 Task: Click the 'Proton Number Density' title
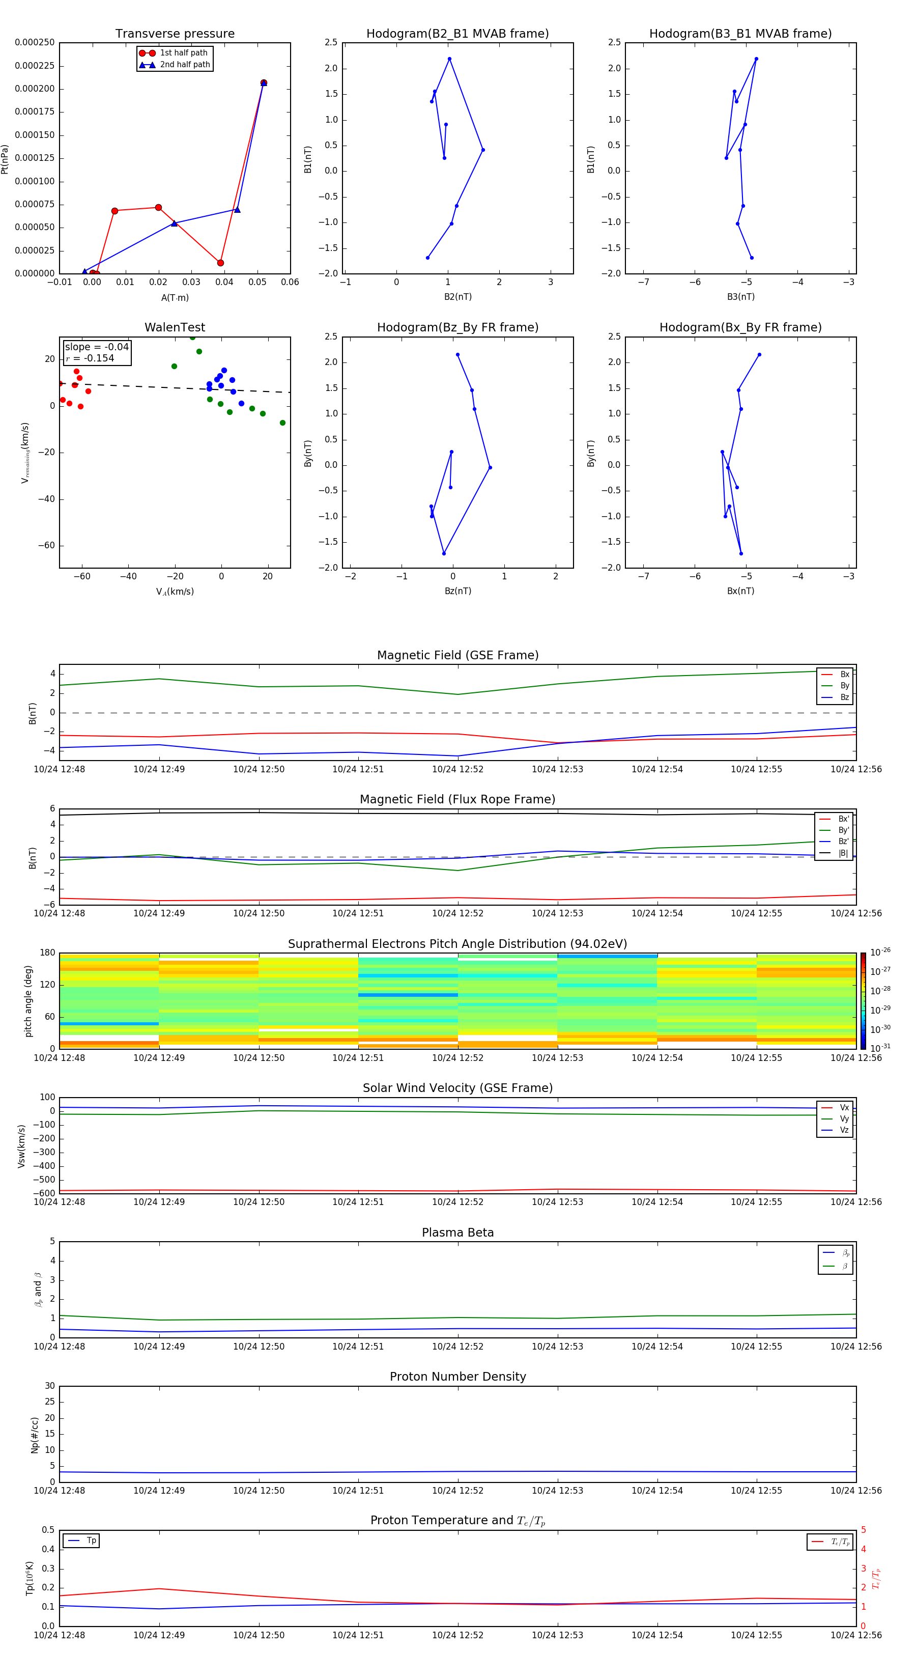pos(457,1377)
